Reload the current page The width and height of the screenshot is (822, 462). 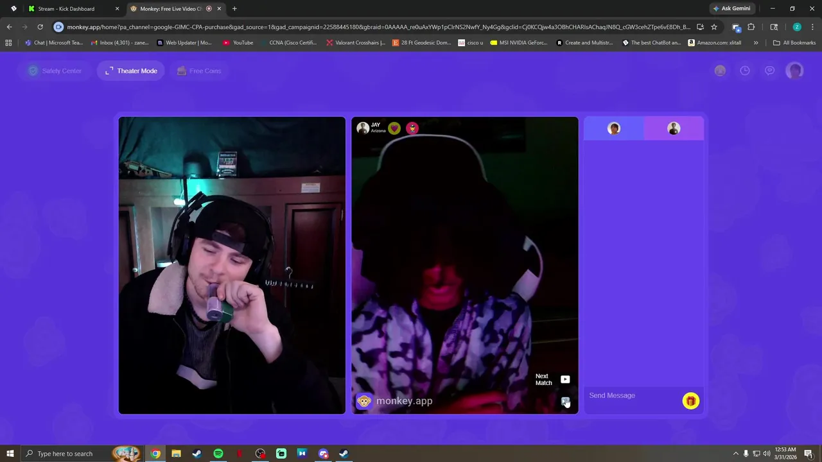(40, 27)
